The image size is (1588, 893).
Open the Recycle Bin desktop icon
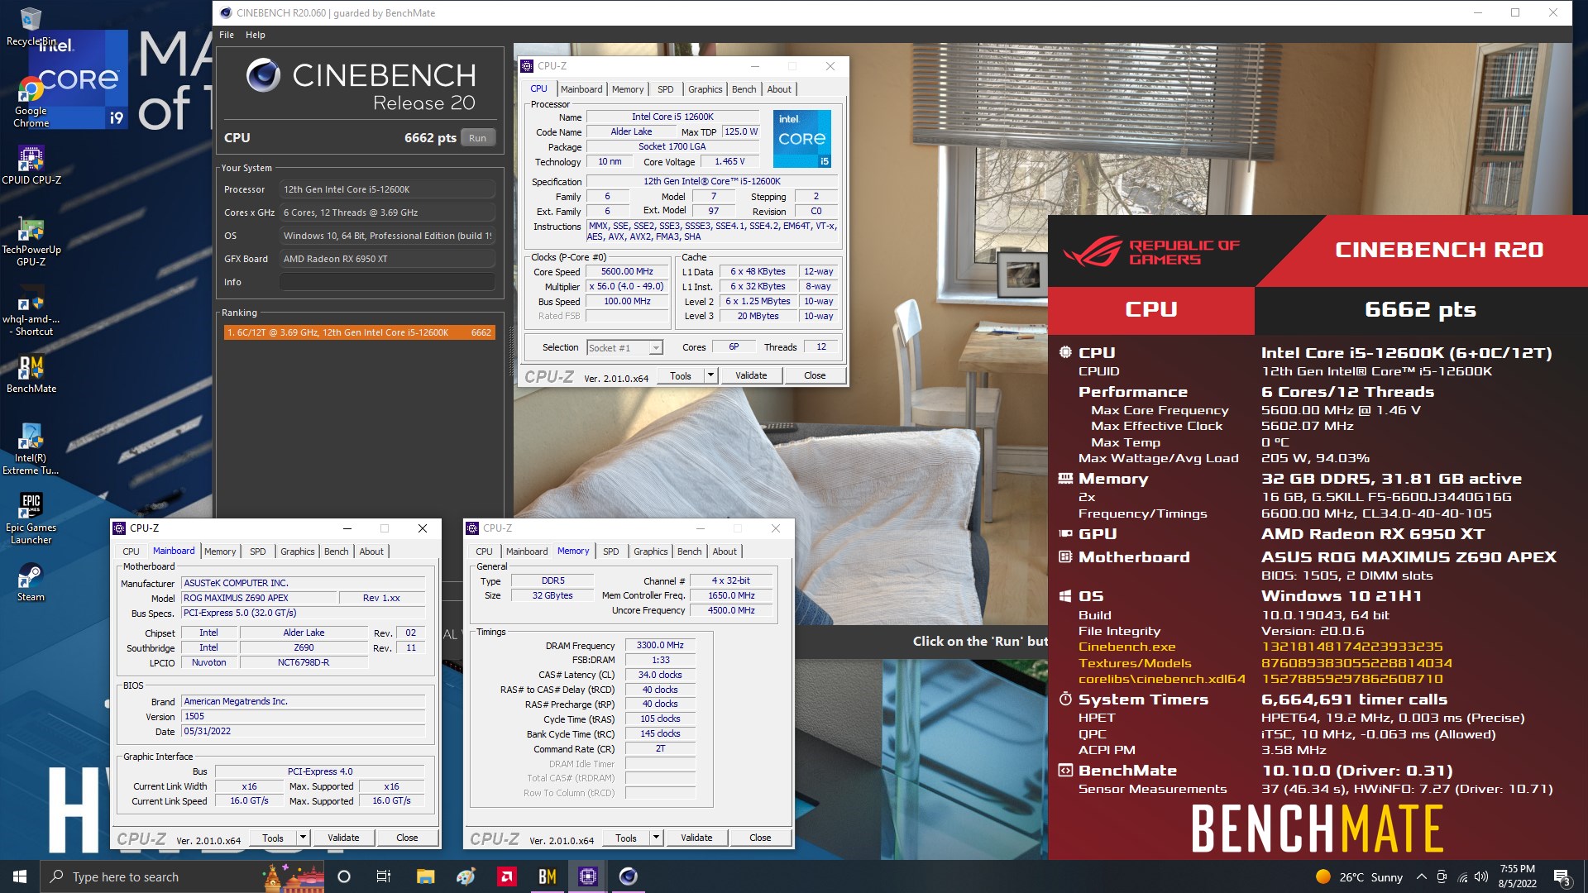click(x=31, y=26)
